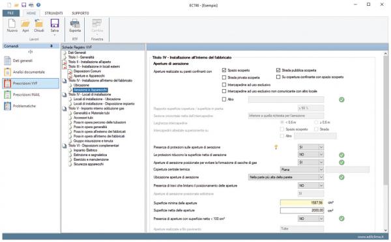Click the pin icon on Comandi panel
Screen dimensions: 391x242
[51, 46]
